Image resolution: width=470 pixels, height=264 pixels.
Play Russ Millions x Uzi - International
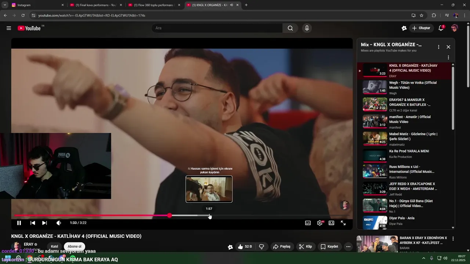(404, 172)
